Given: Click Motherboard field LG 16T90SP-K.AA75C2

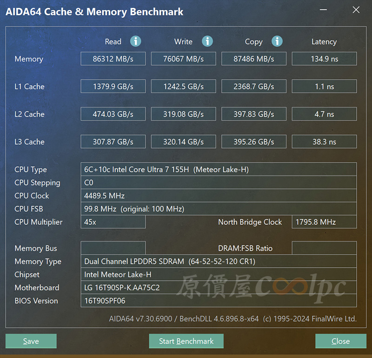Looking at the screenshot, I should pos(219,288).
